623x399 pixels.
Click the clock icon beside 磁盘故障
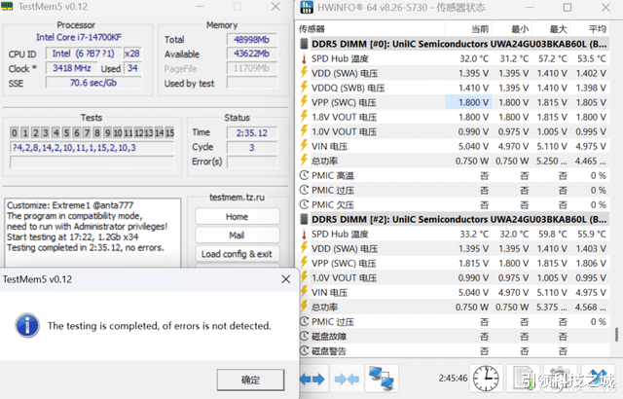click(304, 337)
